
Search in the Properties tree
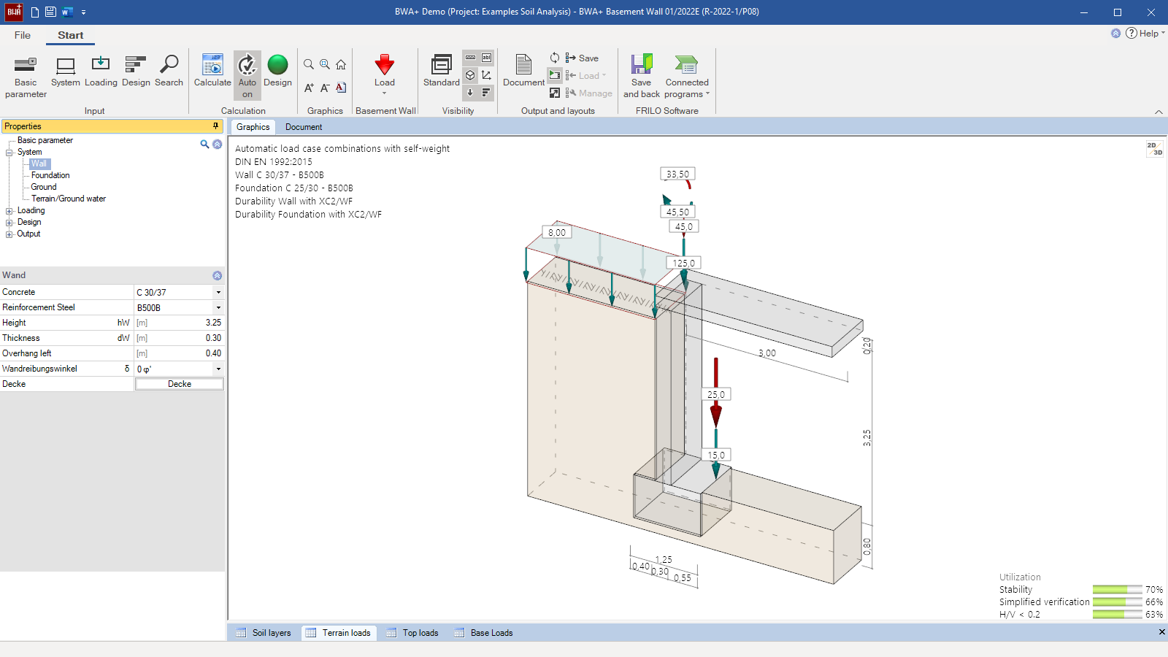point(204,144)
